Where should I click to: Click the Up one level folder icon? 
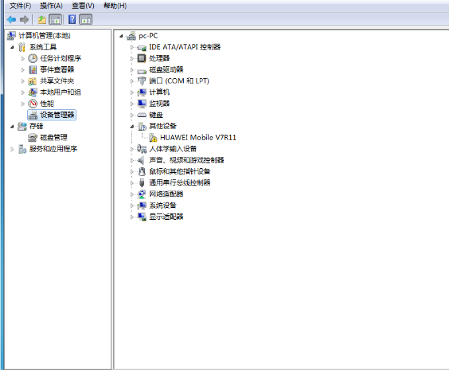pos(42,20)
